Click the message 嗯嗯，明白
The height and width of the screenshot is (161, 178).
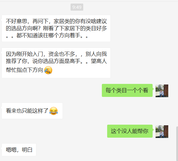click(19, 150)
